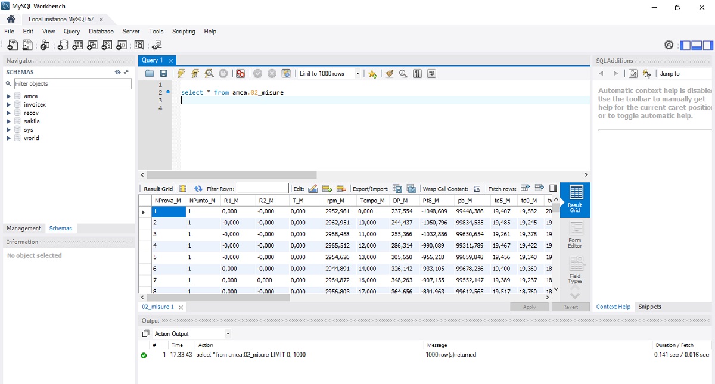Switch to the Snippets tab
This screenshot has width=715, height=384.
point(649,307)
